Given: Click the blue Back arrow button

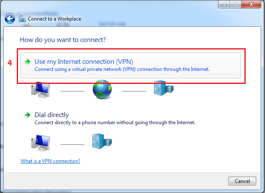Looking at the screenshot, I should [x=10, y=18].
